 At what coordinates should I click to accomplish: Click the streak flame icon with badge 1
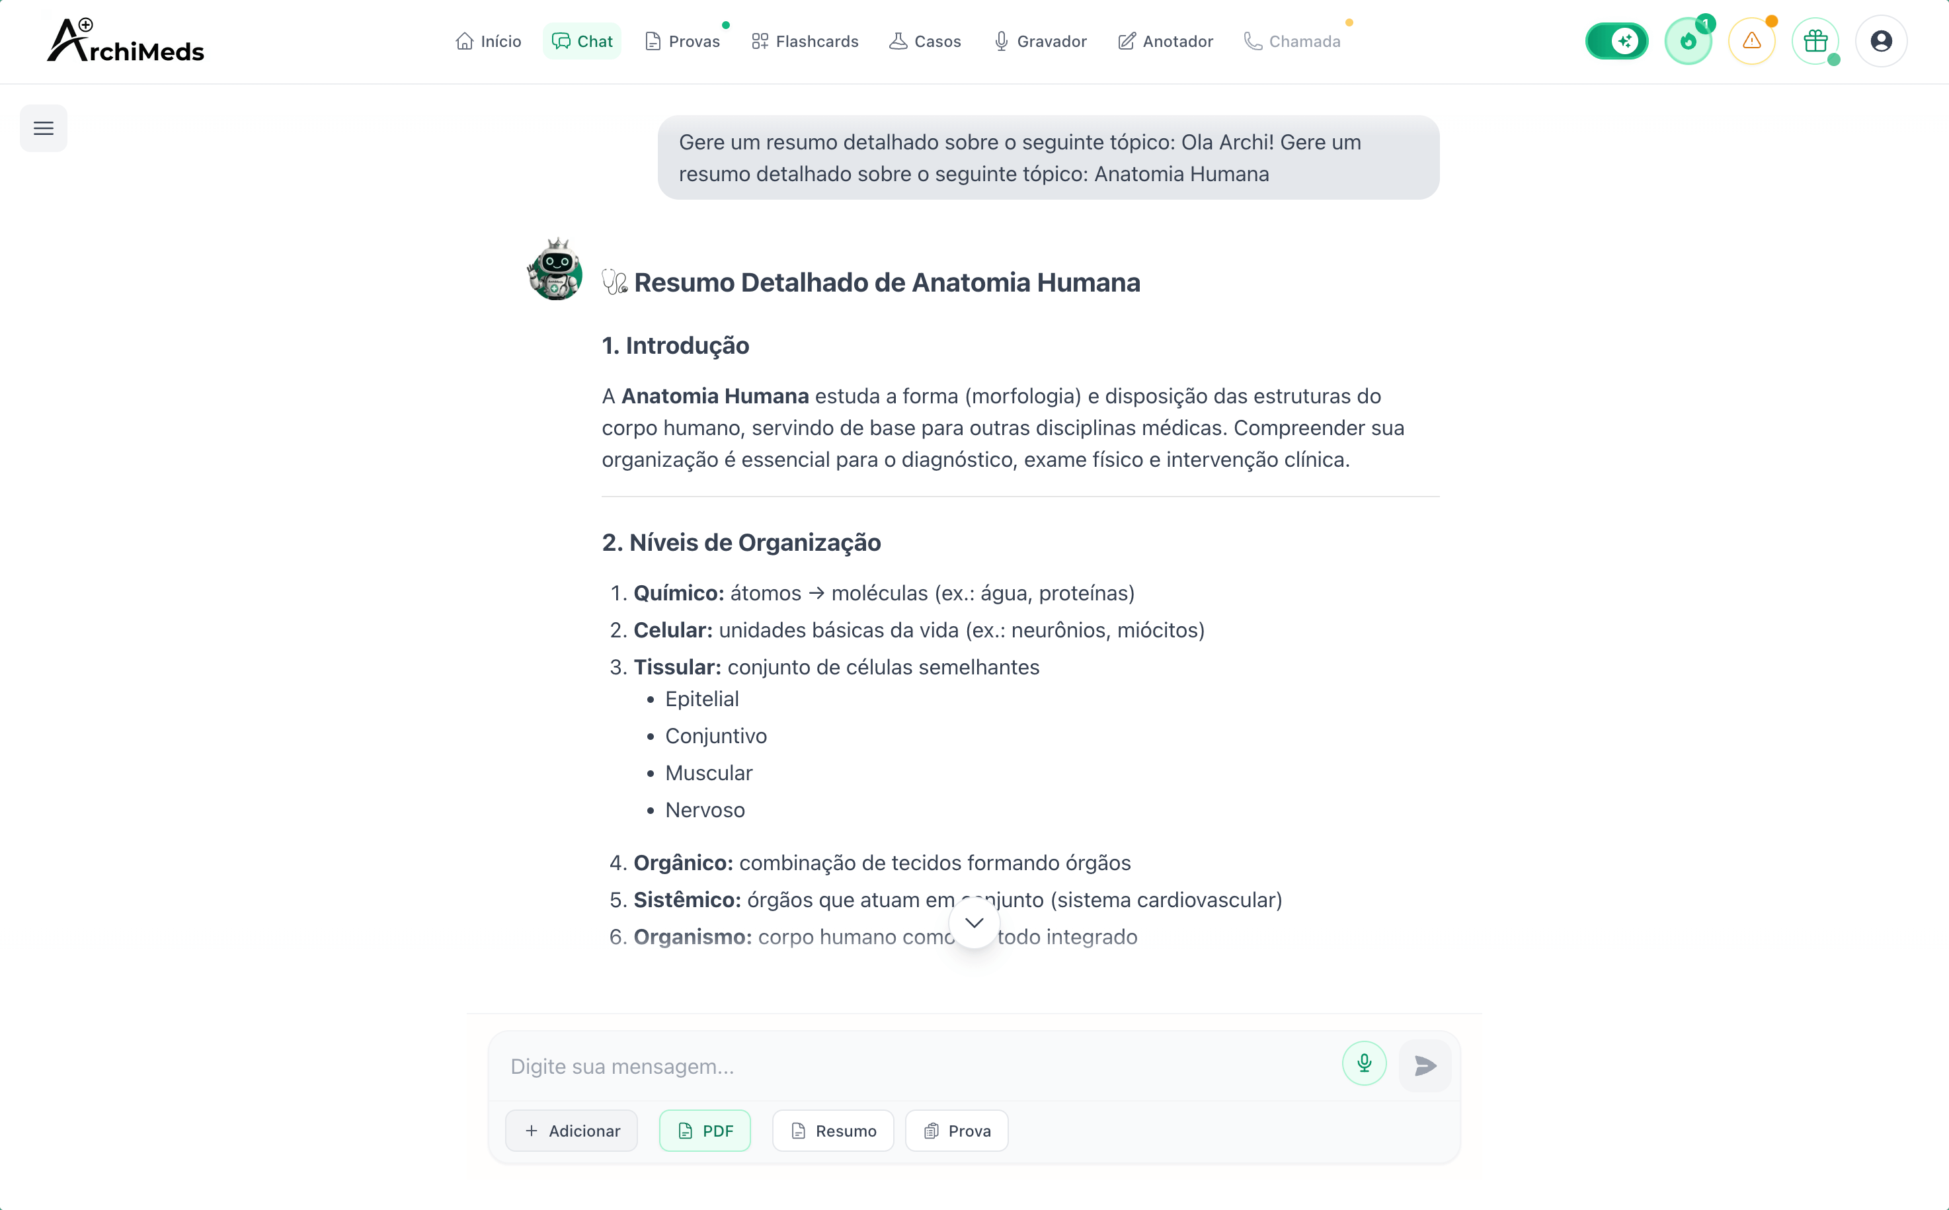(1689, 41)
